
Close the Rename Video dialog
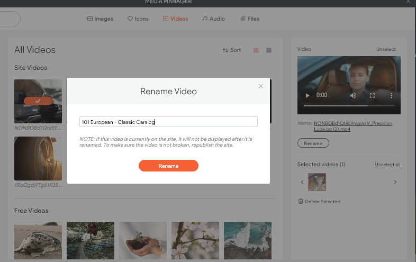pos(260,86)
